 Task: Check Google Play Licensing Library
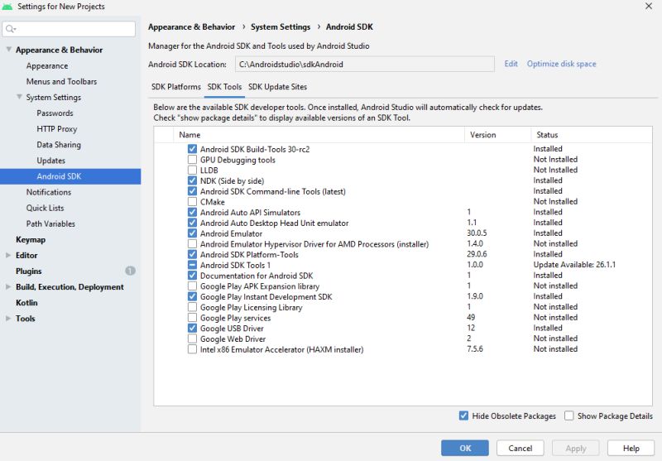(x=192, y=307)
